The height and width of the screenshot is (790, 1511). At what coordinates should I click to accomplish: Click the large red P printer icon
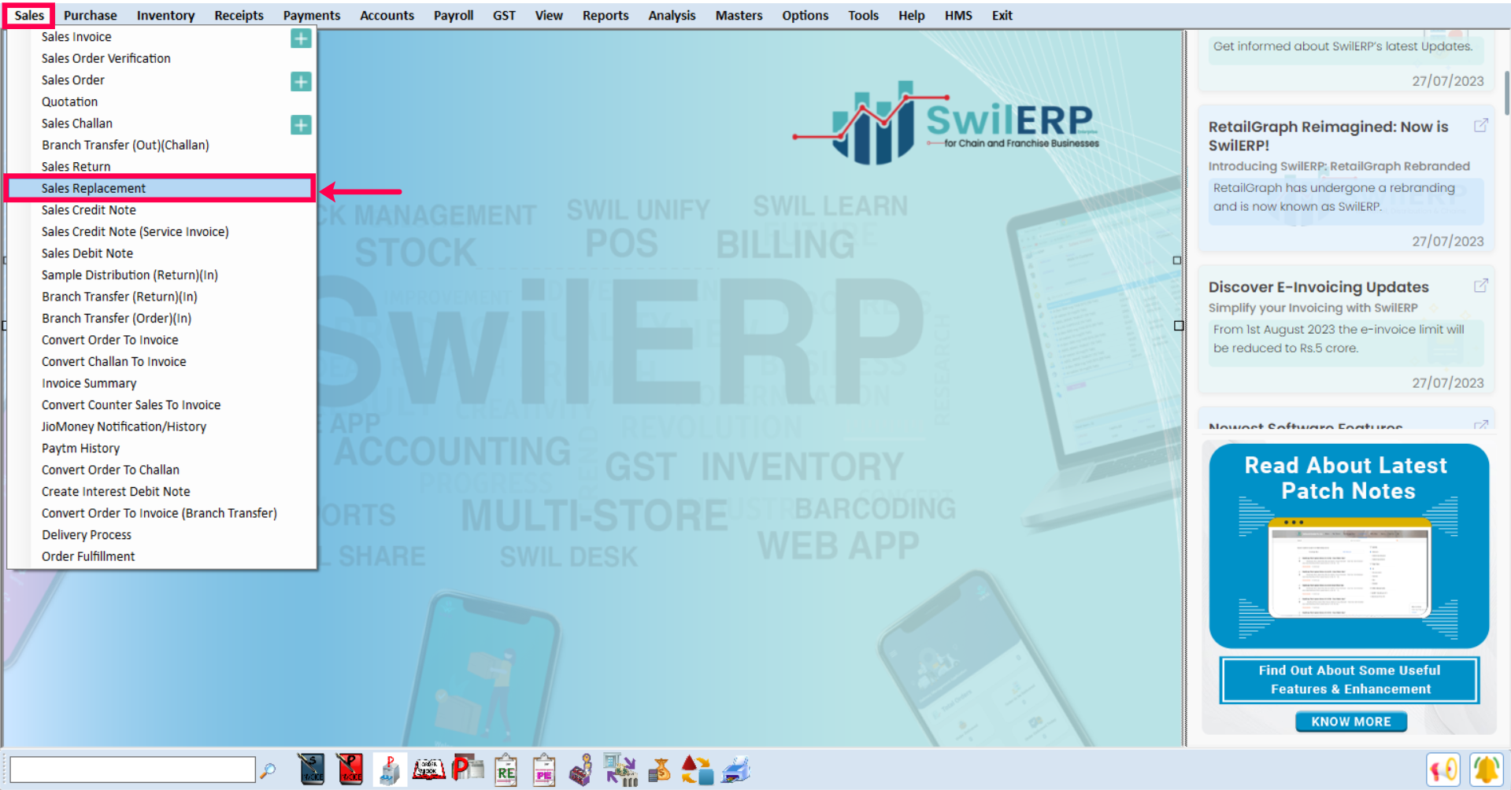pos(468,769)
